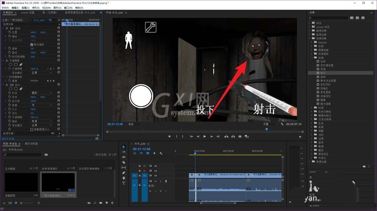Toggle Snap magnet in timeline
The height and width of the screenshot is (211, 377).
(141, 153)
